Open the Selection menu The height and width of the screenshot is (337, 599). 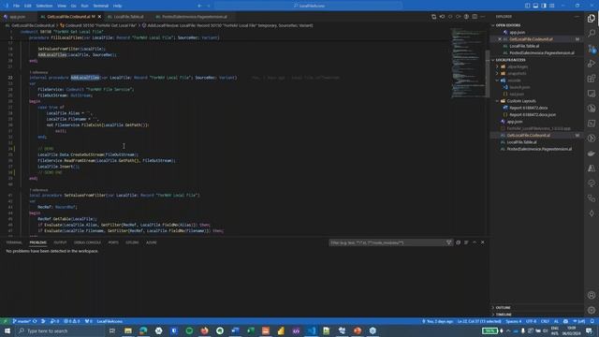coord(44,6)
